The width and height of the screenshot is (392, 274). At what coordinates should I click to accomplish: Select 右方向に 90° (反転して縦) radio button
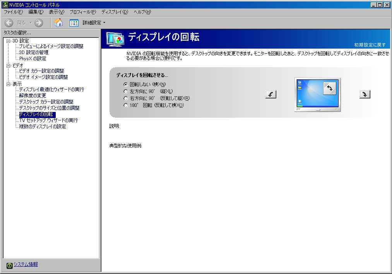click(x=126, y=98)
